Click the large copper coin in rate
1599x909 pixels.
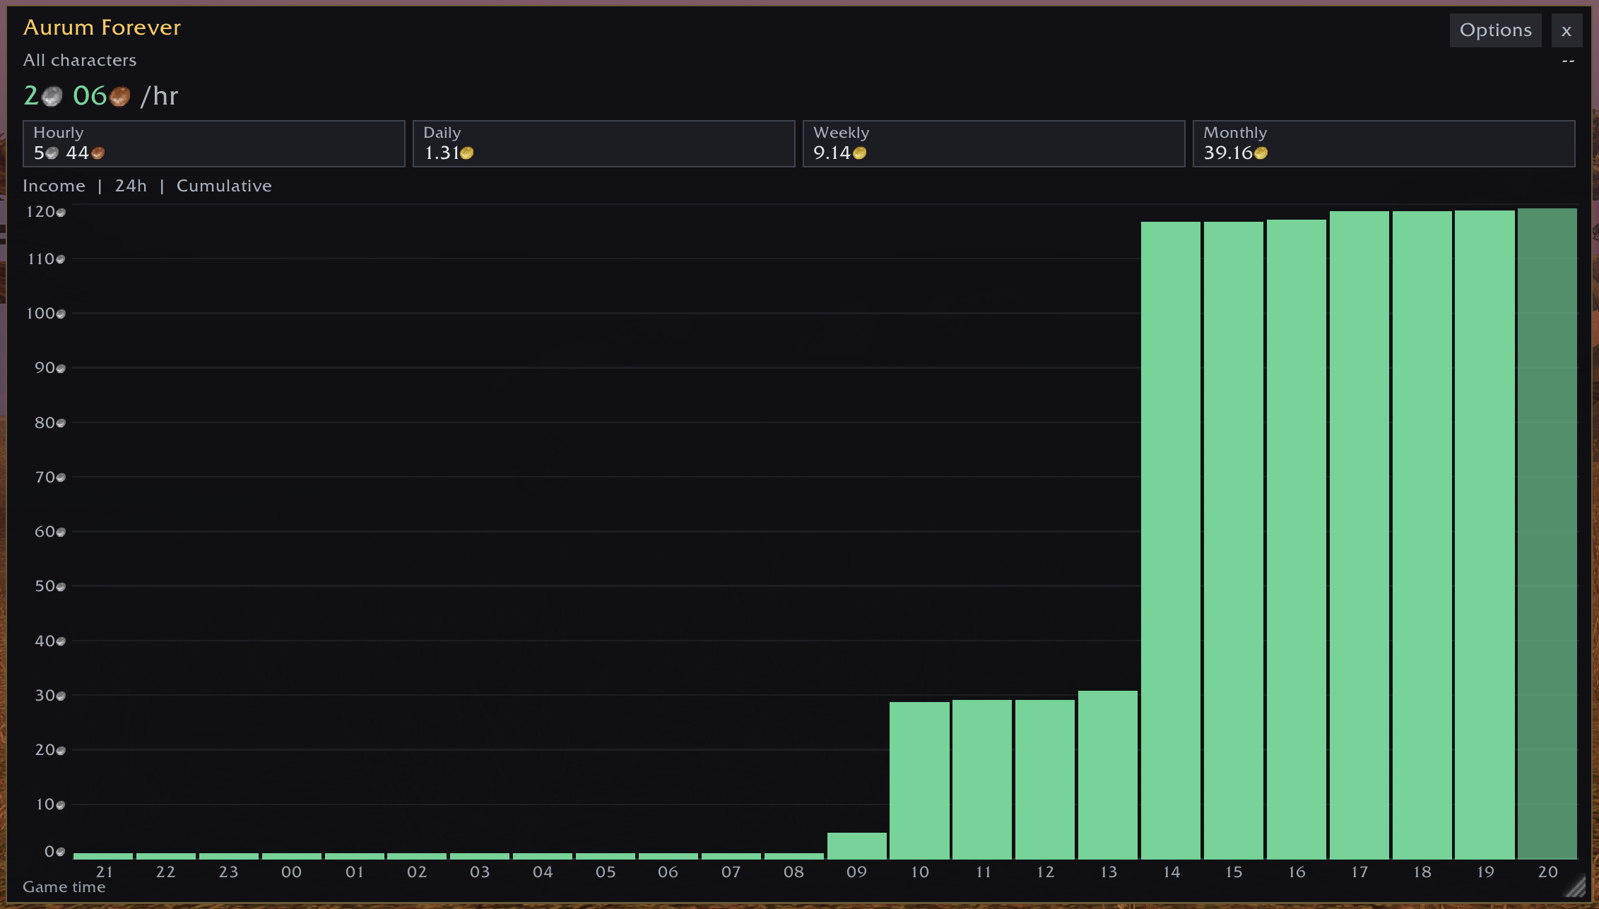pyautogui.click(x=119, y=96)
